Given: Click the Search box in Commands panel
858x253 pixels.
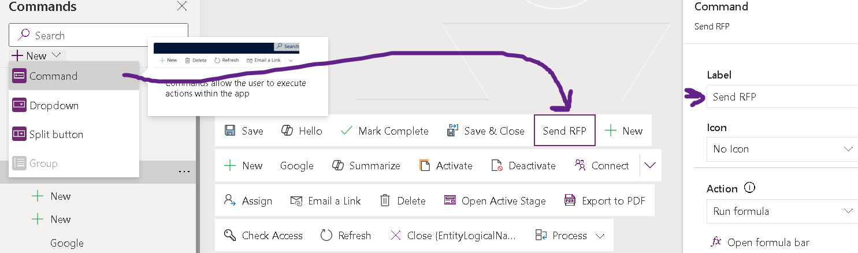Looking at the screenshot, I should pos(98,35).
